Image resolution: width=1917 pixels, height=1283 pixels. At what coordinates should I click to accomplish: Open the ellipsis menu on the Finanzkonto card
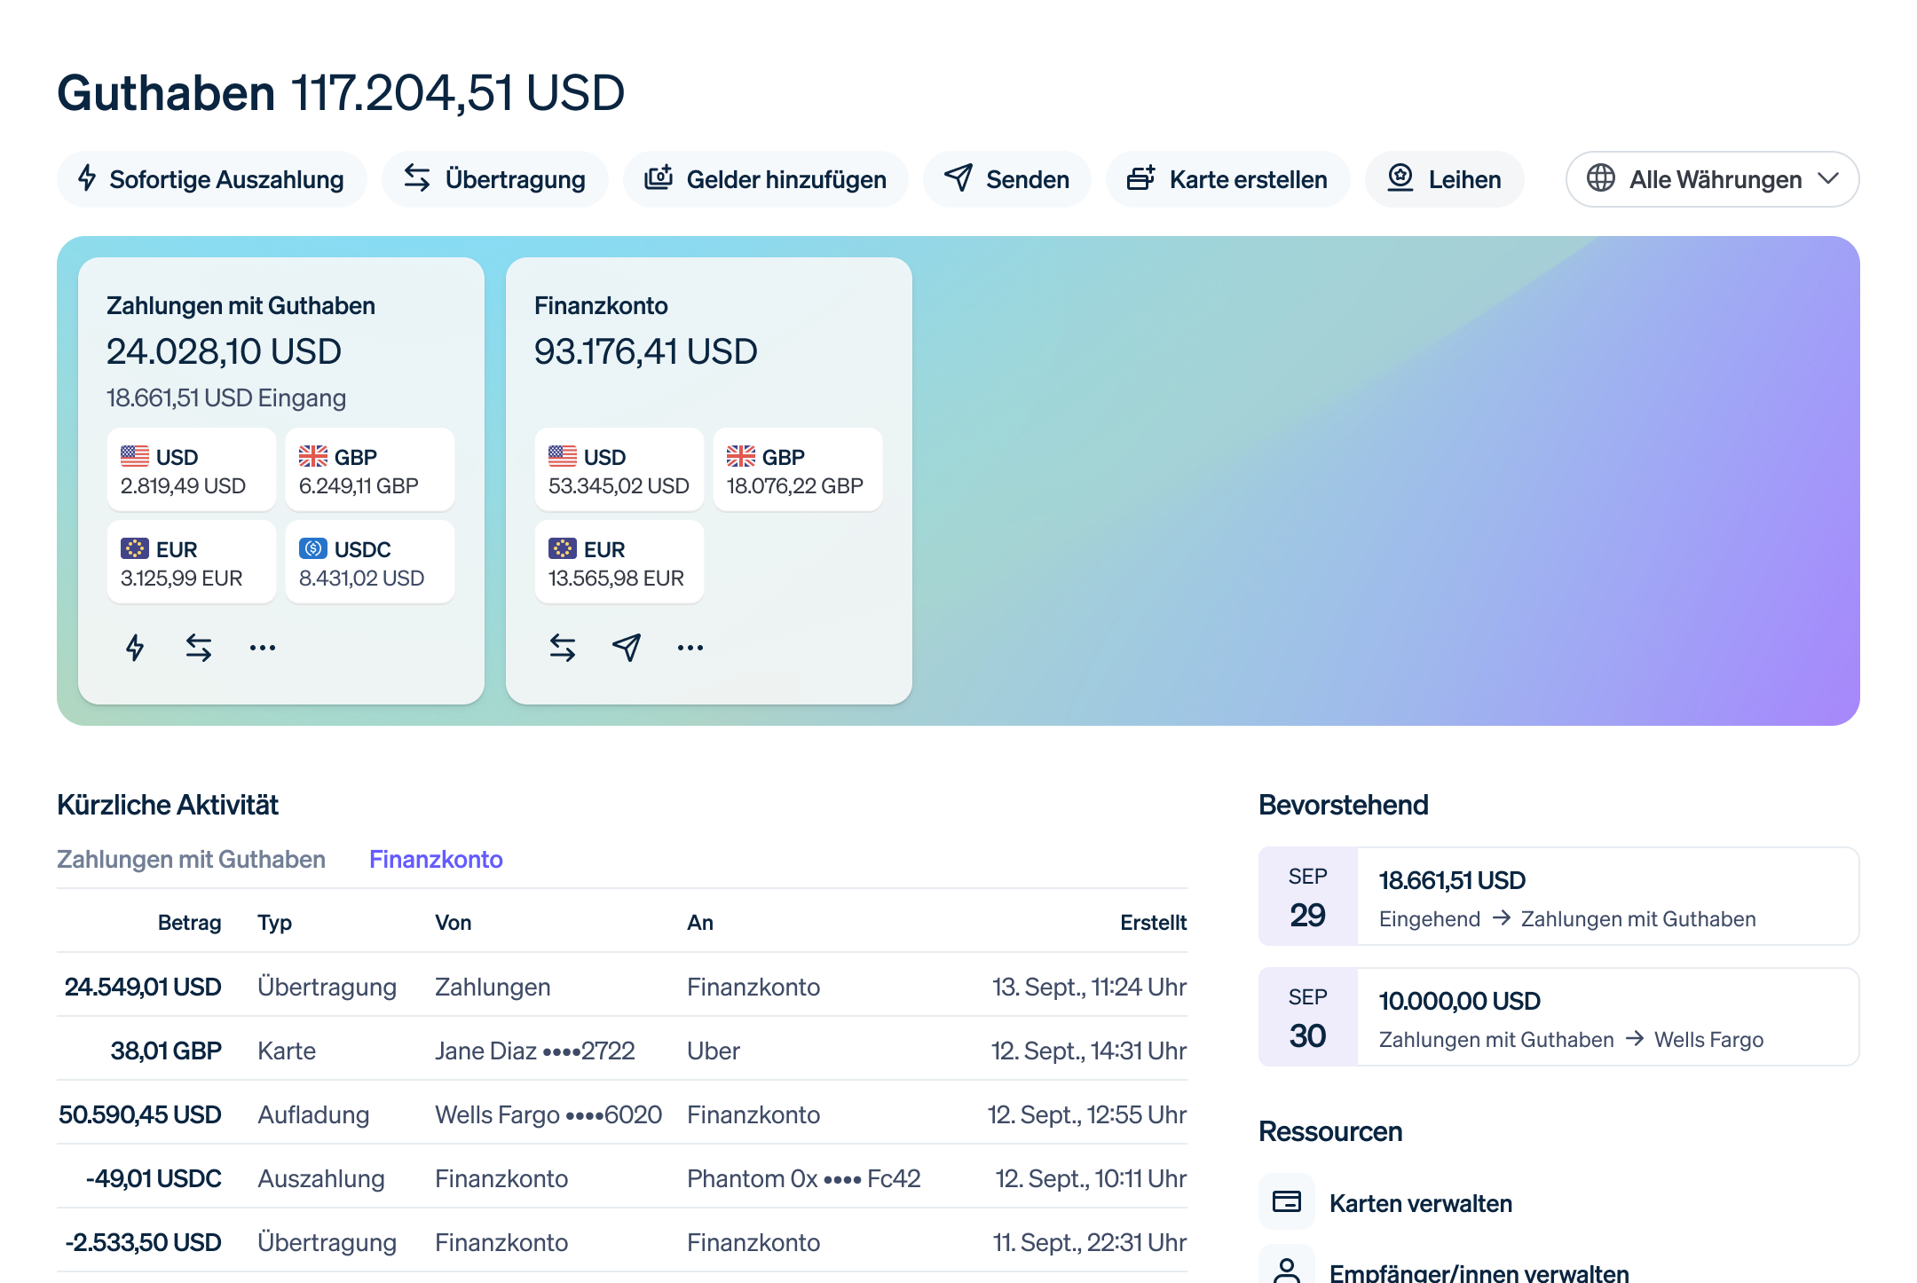(x=690, y=648)
